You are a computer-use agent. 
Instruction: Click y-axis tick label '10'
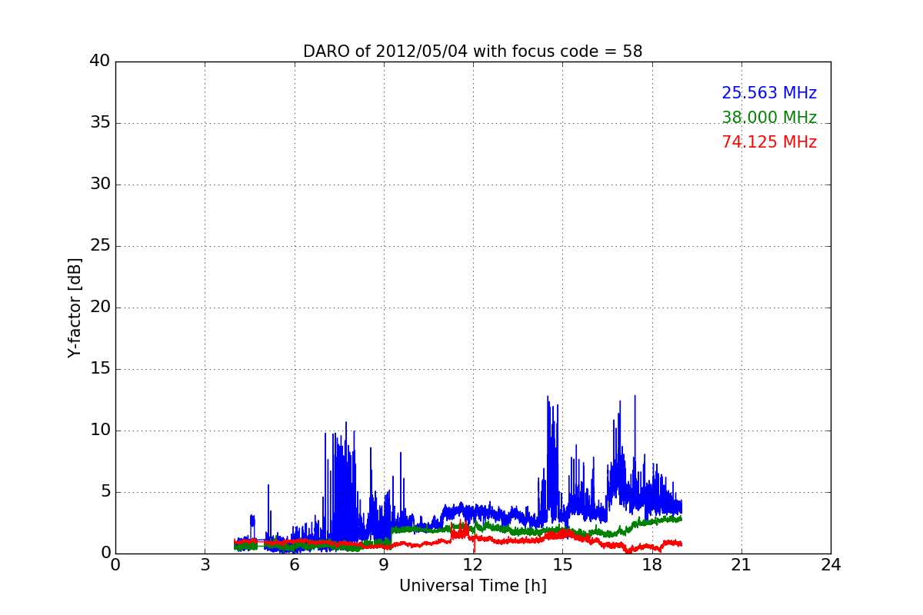click(100, 430)
